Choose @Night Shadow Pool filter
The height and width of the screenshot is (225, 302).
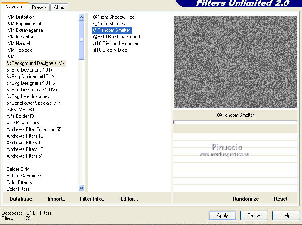[114, 17]
